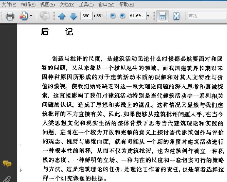
Task: Click the page number field showing 380
Action: pos(87,16)
